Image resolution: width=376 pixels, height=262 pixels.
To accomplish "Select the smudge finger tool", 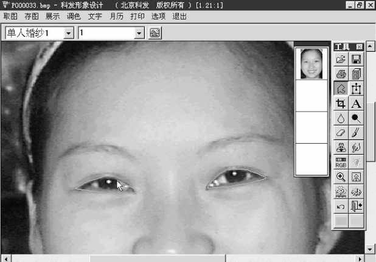I will click(356, 147).
